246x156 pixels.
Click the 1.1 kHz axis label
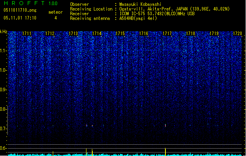(3, 51)
